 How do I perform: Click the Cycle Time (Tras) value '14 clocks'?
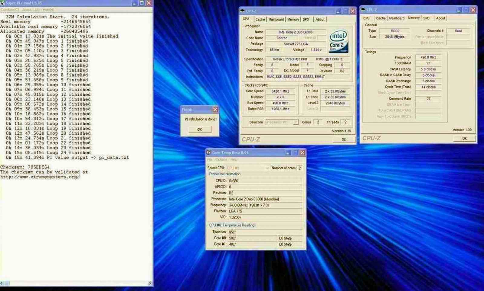click(428, 87)
